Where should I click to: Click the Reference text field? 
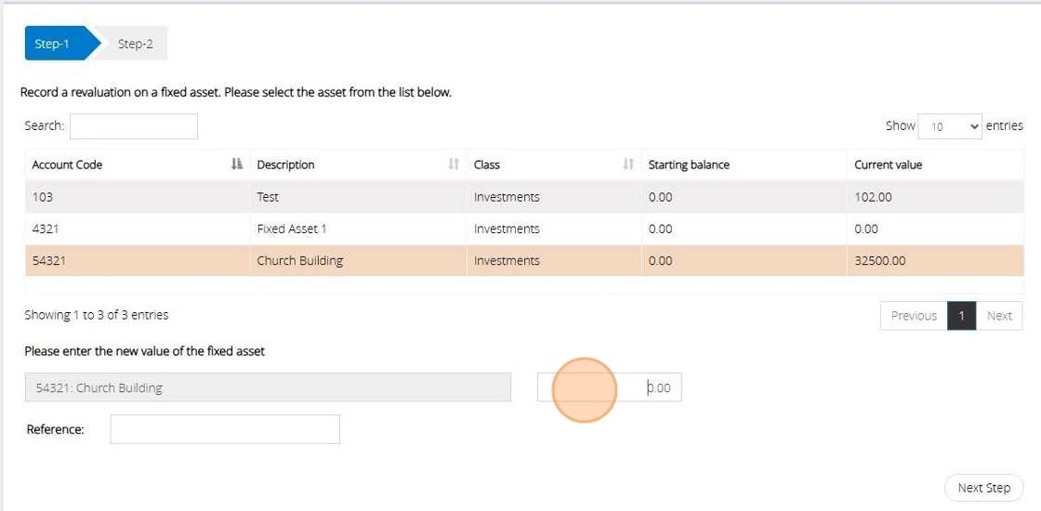[x=225, y=429]
